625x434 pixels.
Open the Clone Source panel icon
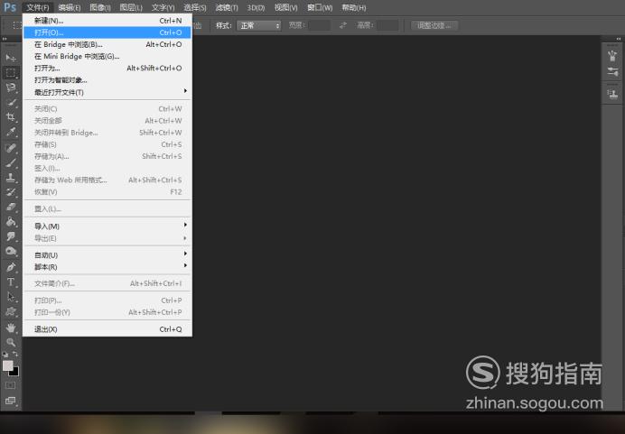[x=612, y=95]
